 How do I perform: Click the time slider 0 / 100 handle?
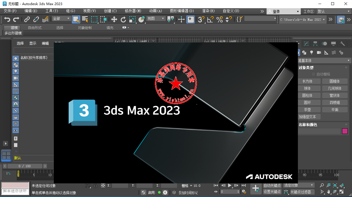[24, 166]
